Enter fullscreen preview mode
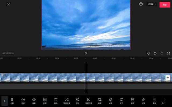Screen dimensions: 172x107 [169, 53]
